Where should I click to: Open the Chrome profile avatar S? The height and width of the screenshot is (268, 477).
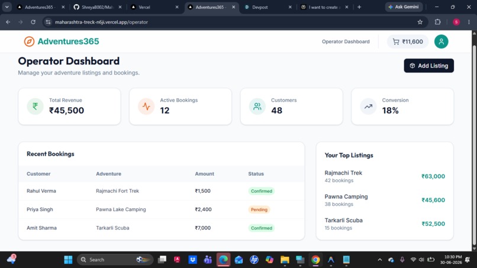(456, 22)
